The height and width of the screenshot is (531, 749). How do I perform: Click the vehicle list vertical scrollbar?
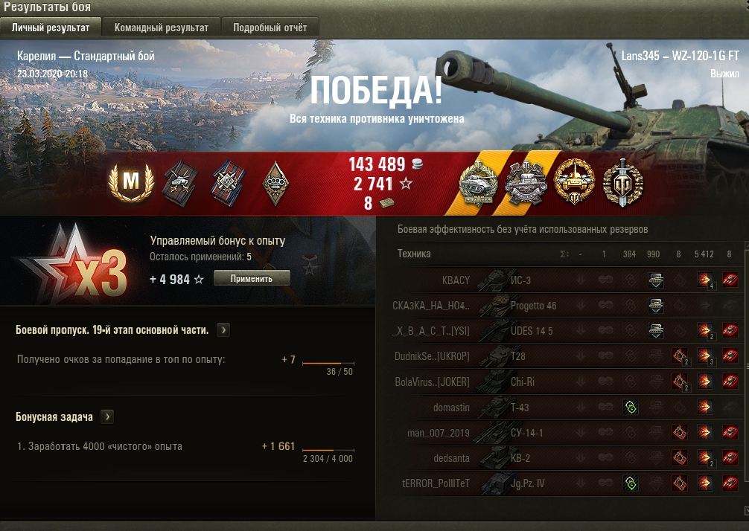coord(746,378)
